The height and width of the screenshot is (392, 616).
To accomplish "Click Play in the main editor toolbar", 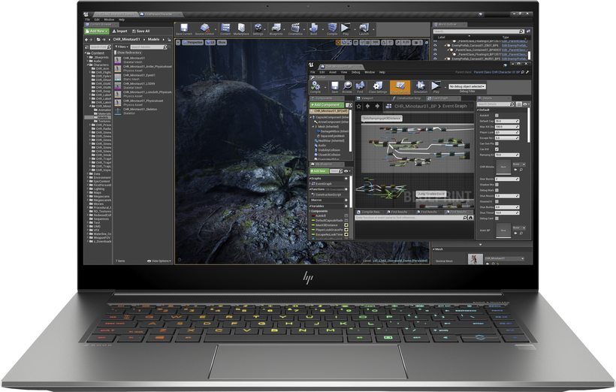I will click(346, 29).
